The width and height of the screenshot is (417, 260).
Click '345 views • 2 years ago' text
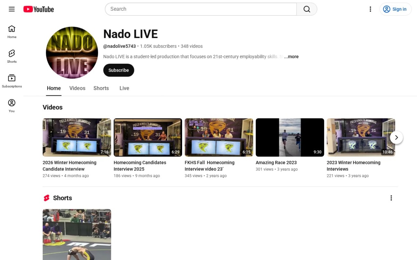pos(206,176)
